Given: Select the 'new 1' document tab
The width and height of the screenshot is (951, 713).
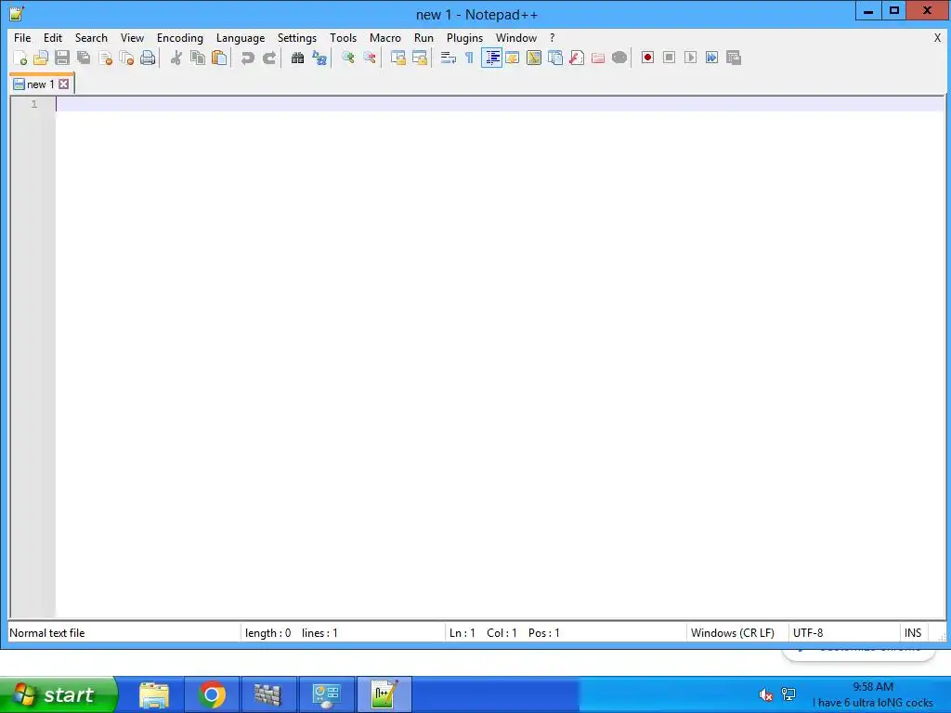Looking at the screenshot, I should 42,84.
